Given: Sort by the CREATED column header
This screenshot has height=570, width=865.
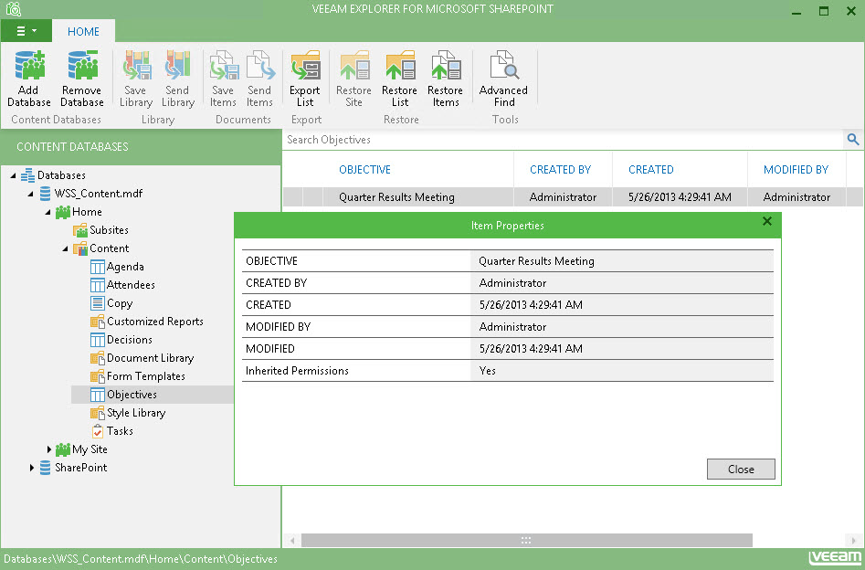Looking at the screenshot, I should tap(651, 169).
